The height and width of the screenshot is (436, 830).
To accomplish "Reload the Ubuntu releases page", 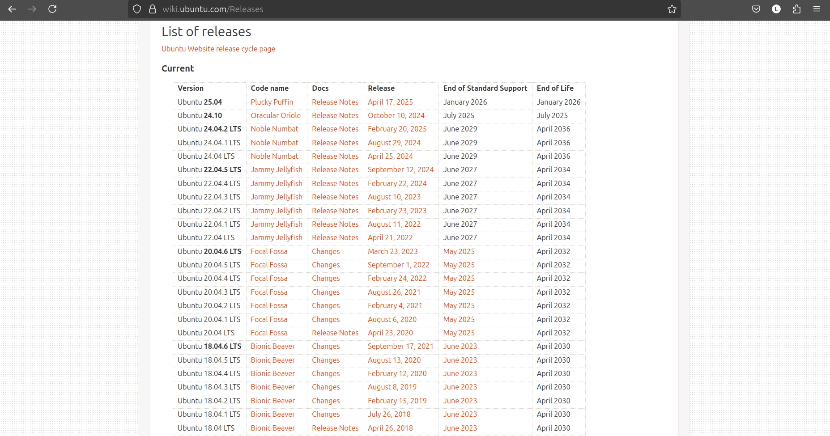I will pyautogui.click(x=52, y=9).
